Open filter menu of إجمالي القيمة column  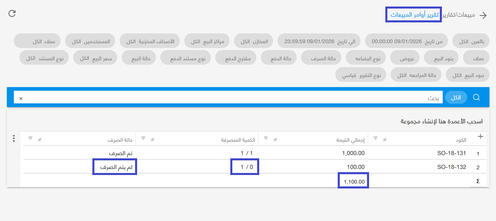click(266, 138)
